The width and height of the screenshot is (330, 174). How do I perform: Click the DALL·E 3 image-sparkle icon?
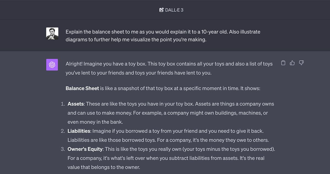point(162,9)
